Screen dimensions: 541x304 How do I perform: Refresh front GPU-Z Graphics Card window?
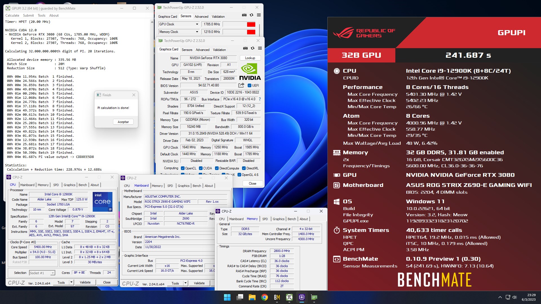[x=252, y=48]
